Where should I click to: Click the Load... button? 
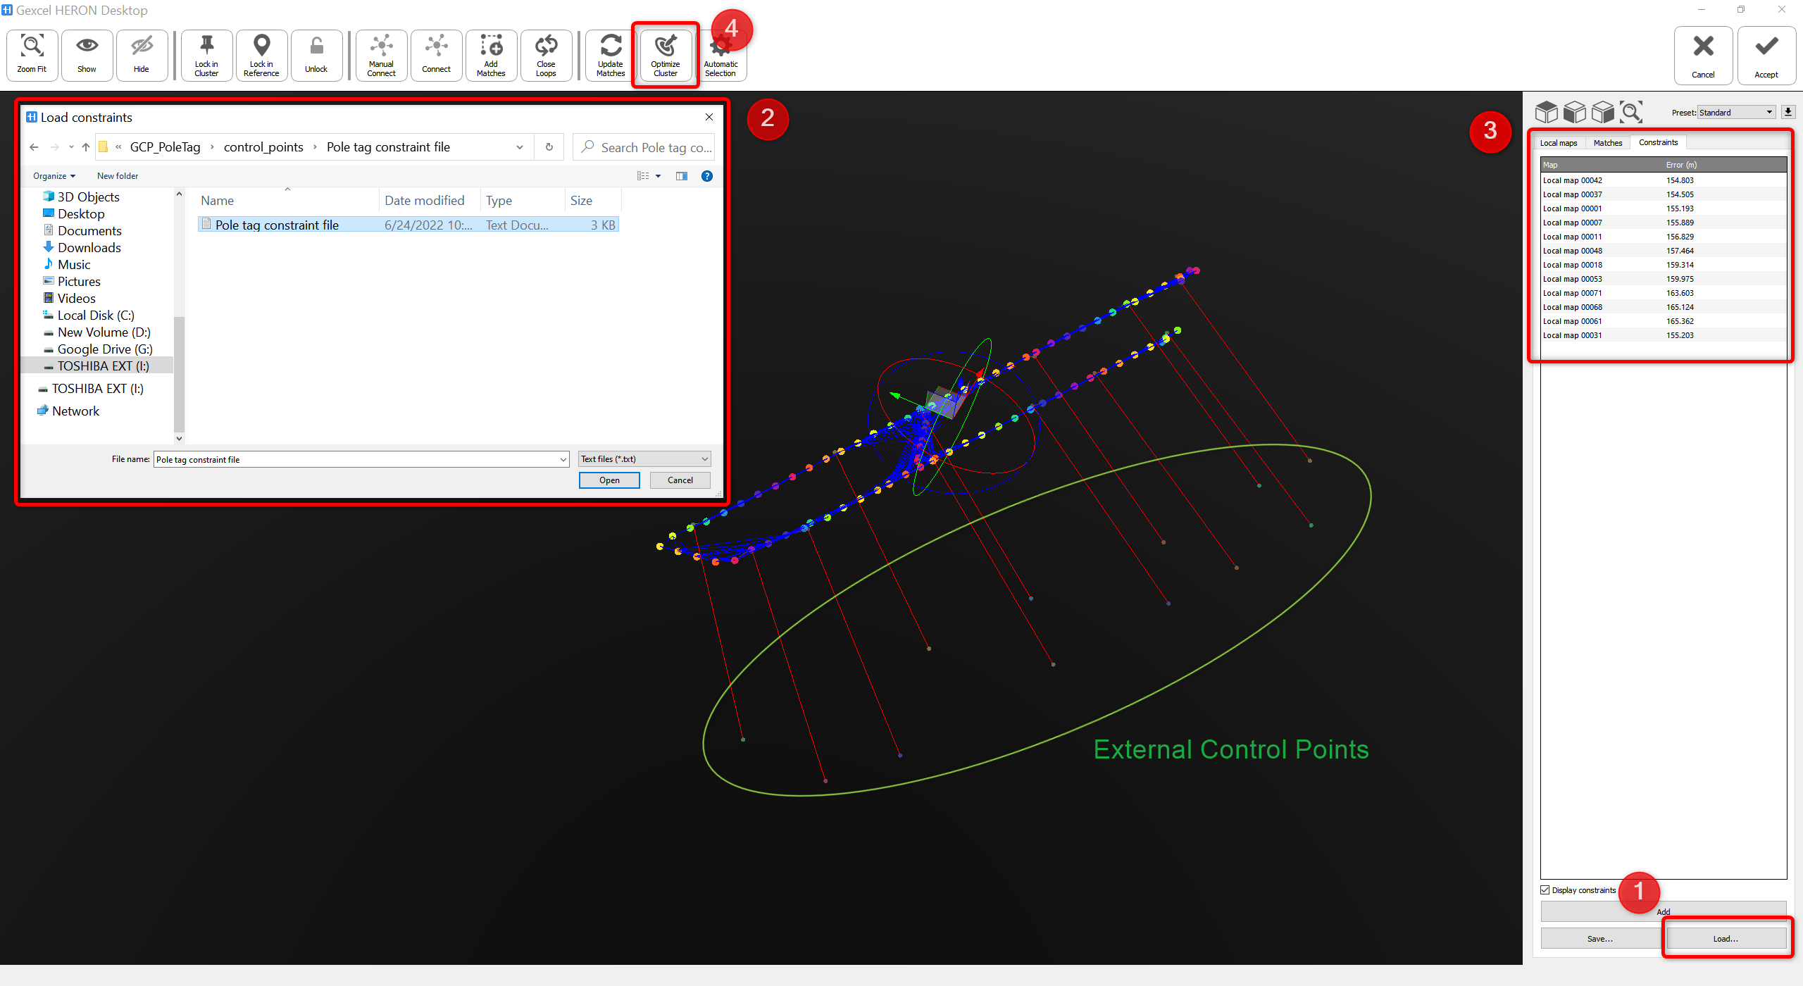(x=1725, y=939)
